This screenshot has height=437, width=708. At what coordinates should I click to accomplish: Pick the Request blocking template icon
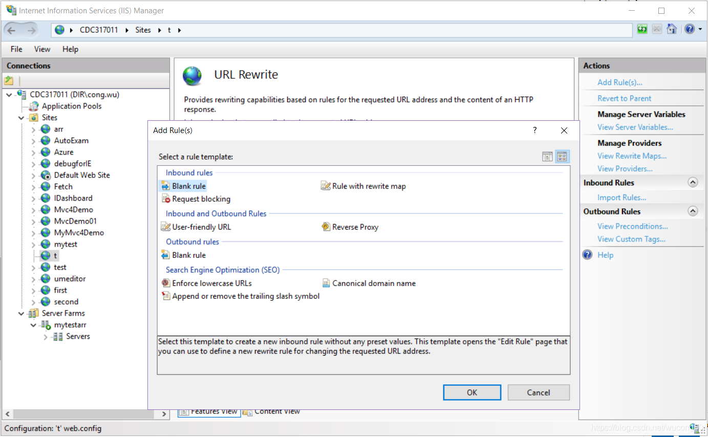[x=165, y=199]
